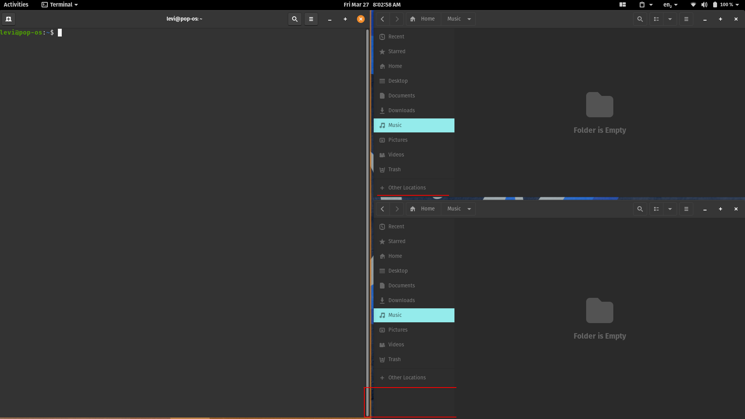This screenshot has height=419, width=745.
Task: Open hamburger menu in top Files window
Action: [x=686, y=19]
